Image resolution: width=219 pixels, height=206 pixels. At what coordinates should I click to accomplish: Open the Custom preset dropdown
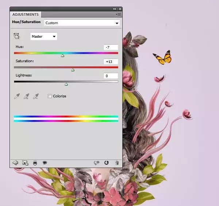[82, 23]
